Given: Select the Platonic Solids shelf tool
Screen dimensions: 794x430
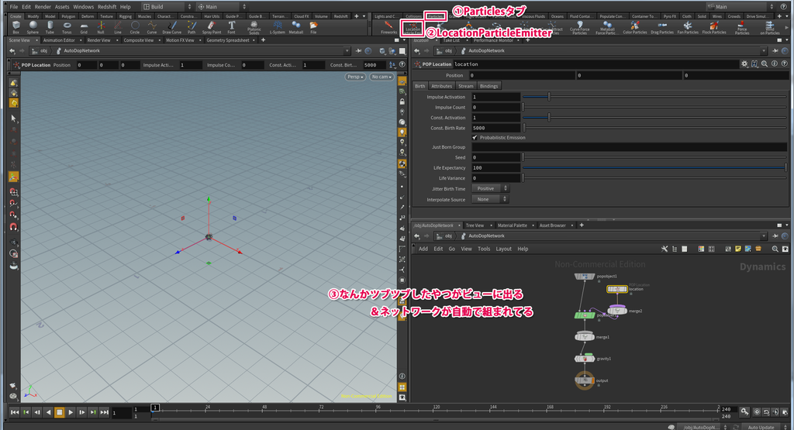Looking at the screenshot, I should point(254,27).
